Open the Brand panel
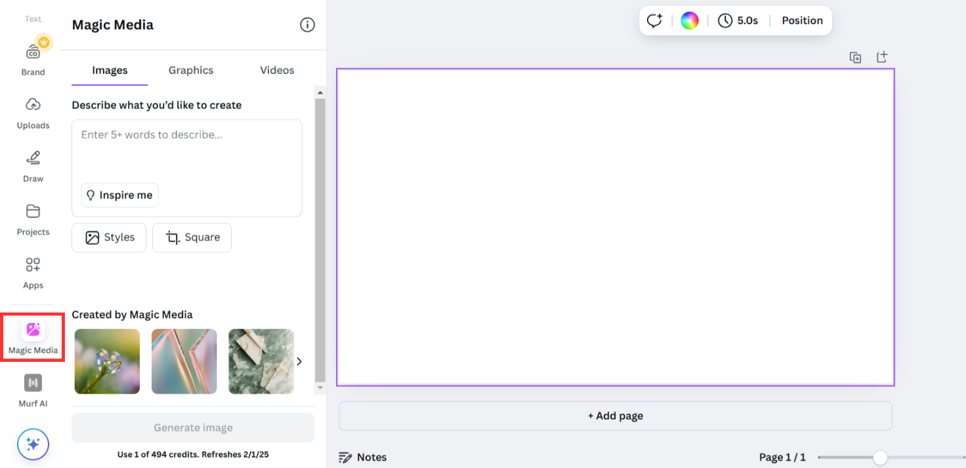966x468 pixels. pyautogui.click(x=32, y=58)
